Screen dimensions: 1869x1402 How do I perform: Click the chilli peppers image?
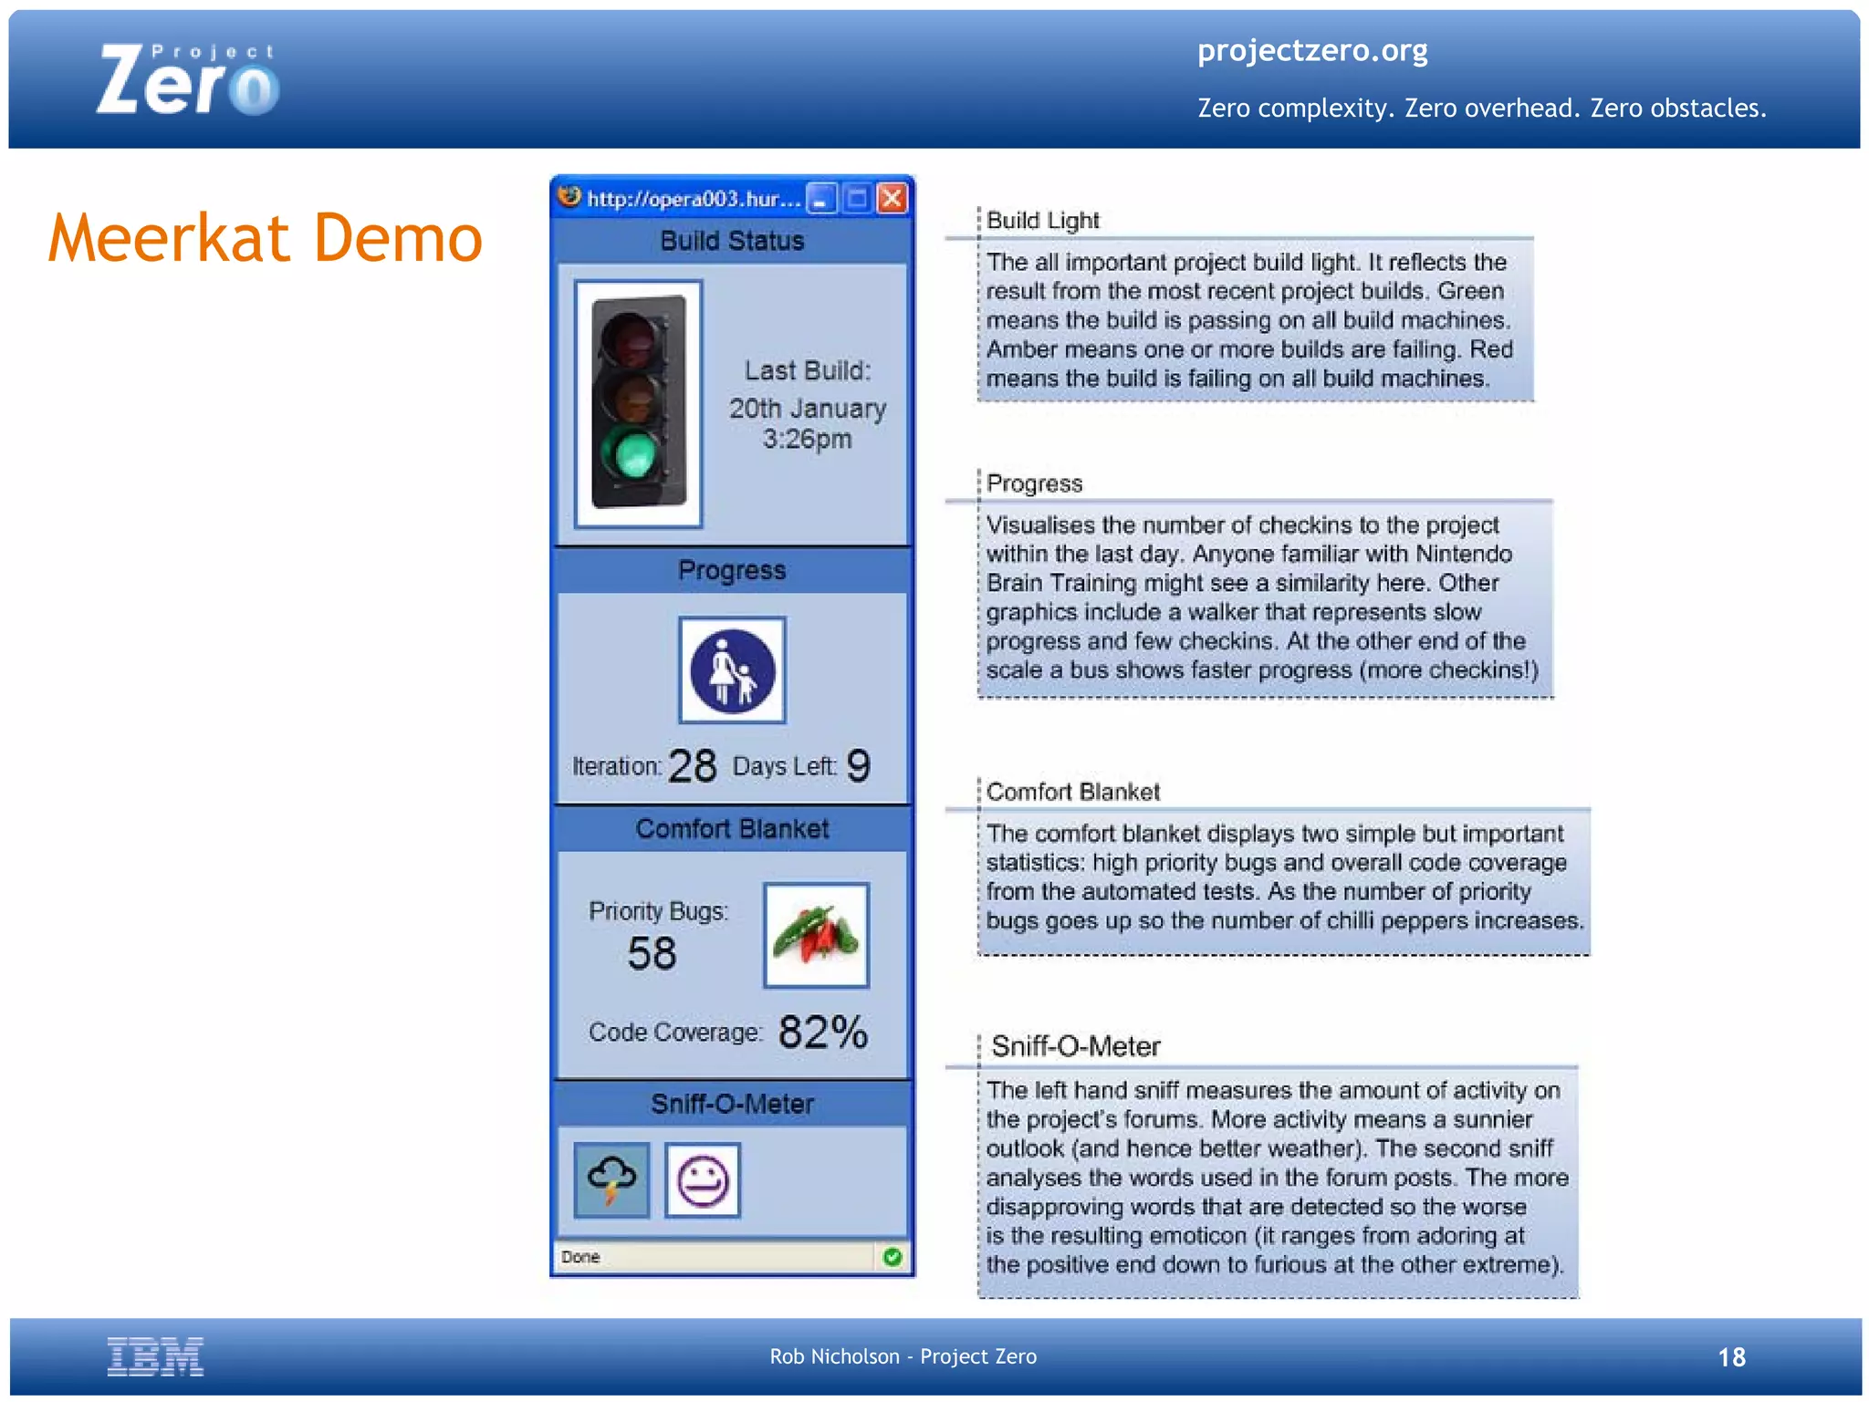pos(816,935)
